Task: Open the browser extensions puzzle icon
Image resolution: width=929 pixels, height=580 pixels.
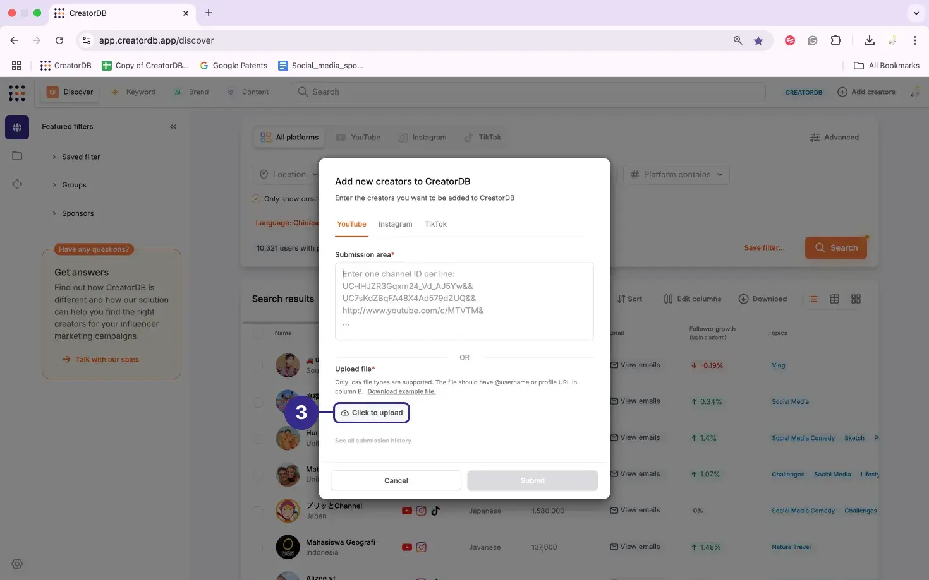Action: (835, 40)
